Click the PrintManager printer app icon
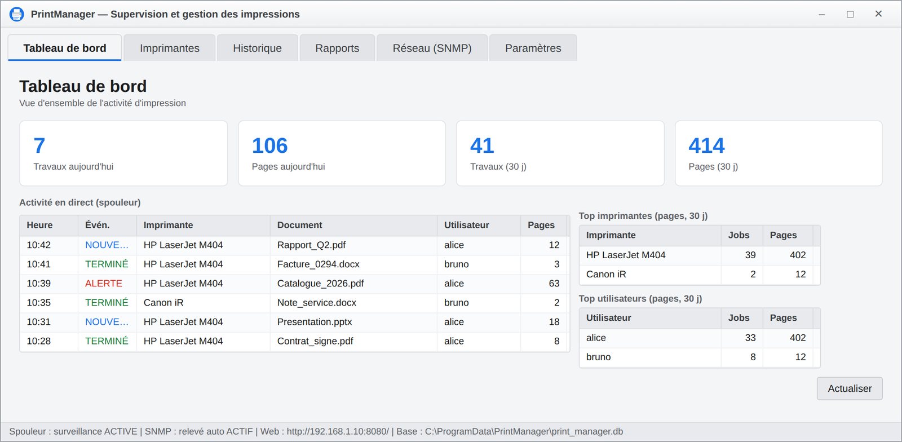The image size is (902, 442). [x=17, y=14]
